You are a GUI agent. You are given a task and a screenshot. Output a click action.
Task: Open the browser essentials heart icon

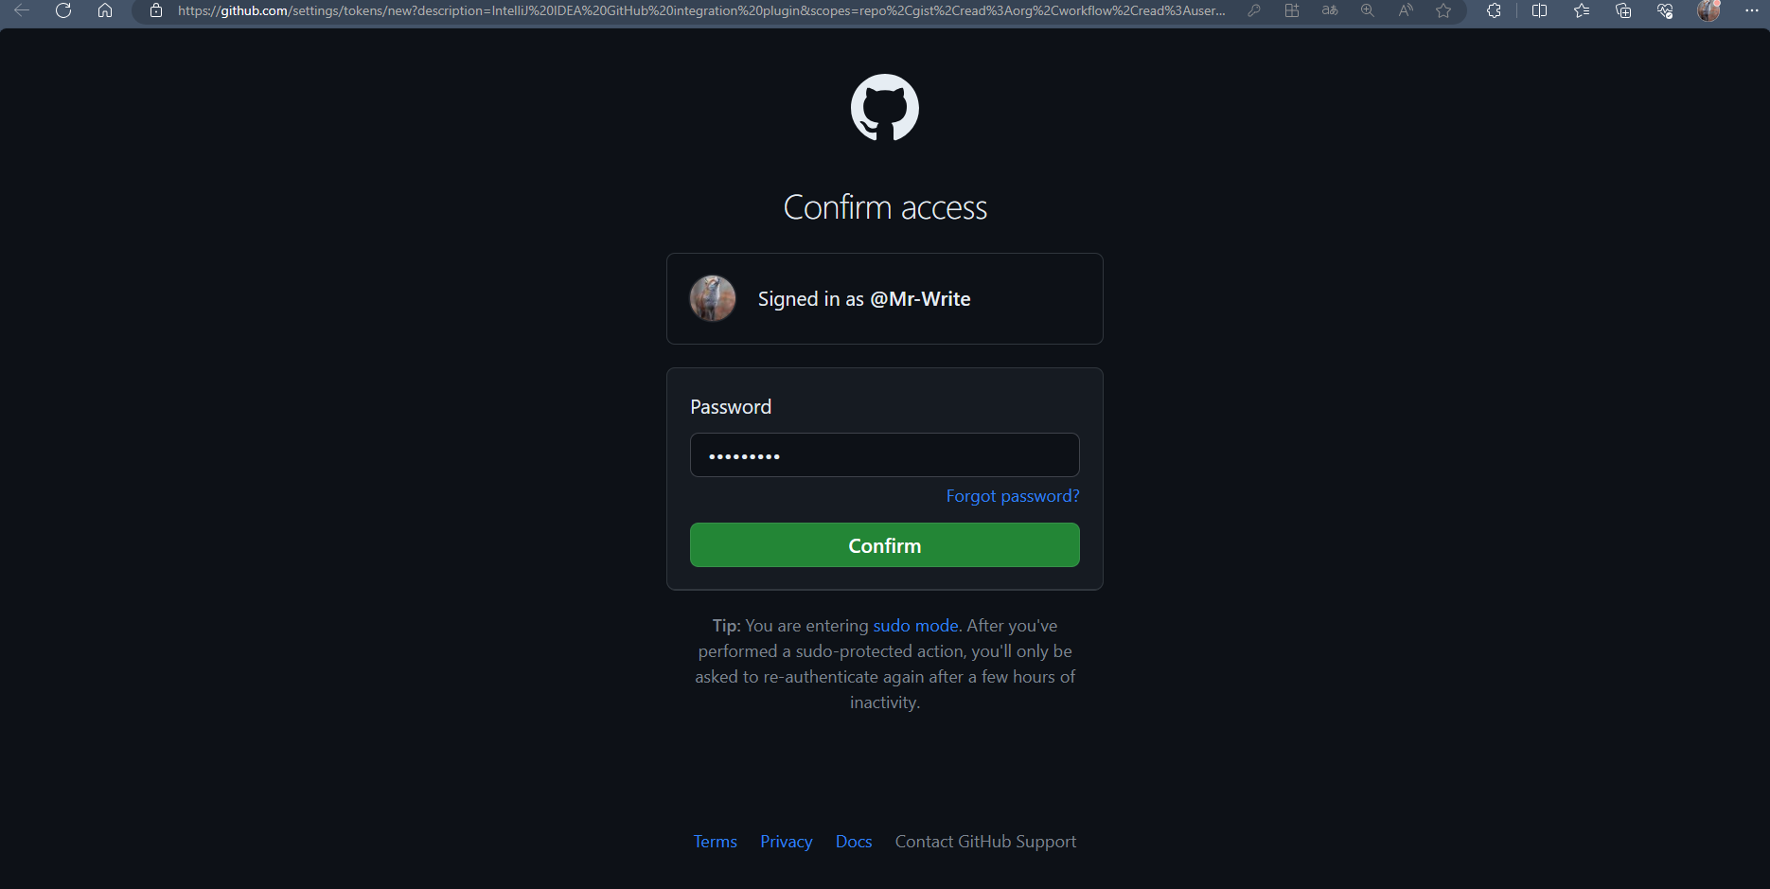(1665, 10)
